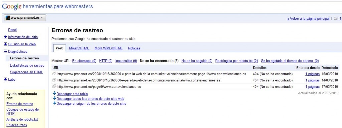
Task: Open help link Códigos de estado de HTTP
Action: pyautogui.click(x=22, y=111)
